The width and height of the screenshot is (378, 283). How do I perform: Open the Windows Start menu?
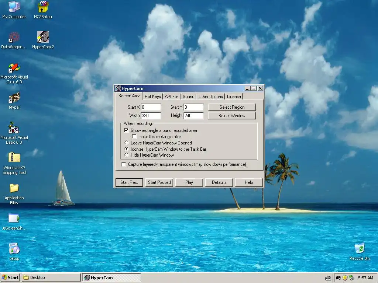tap(10, 277)
